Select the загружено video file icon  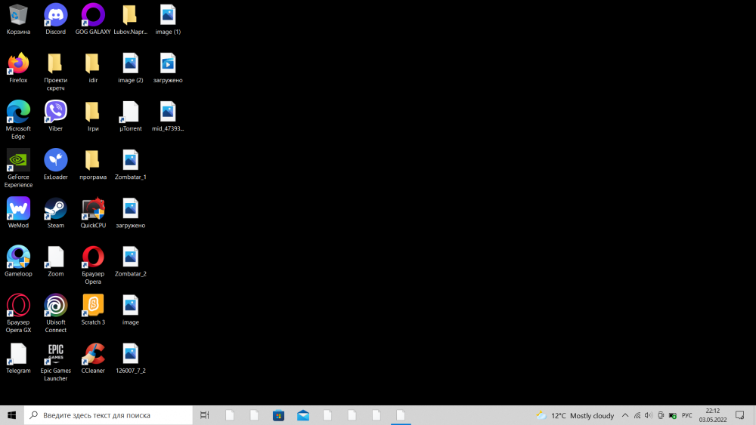pos(168,68)
